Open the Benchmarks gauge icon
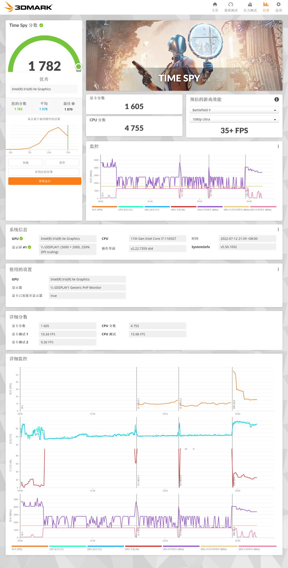 coord(230,5)
